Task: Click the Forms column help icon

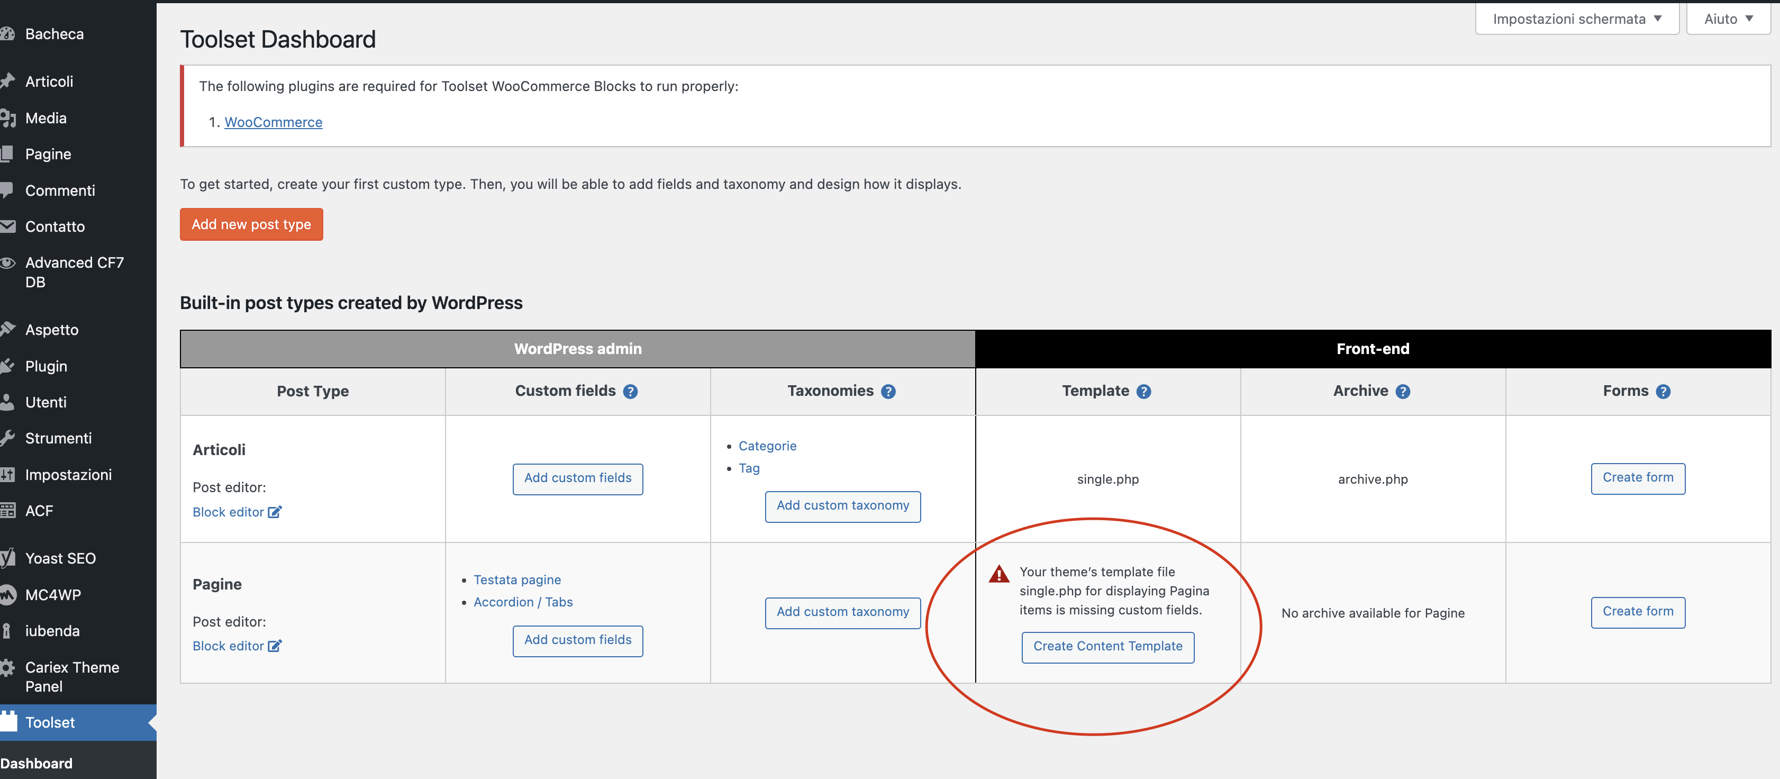Action: [1663, 392]
